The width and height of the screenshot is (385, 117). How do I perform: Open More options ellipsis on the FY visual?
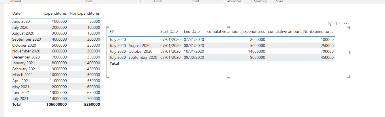(x=346, y=23)
